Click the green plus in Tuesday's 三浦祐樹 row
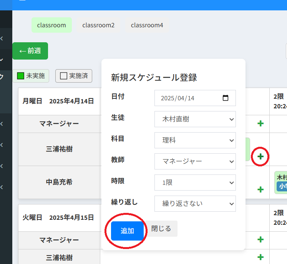This screenshot has width=287, height=264. pos(260,257)
